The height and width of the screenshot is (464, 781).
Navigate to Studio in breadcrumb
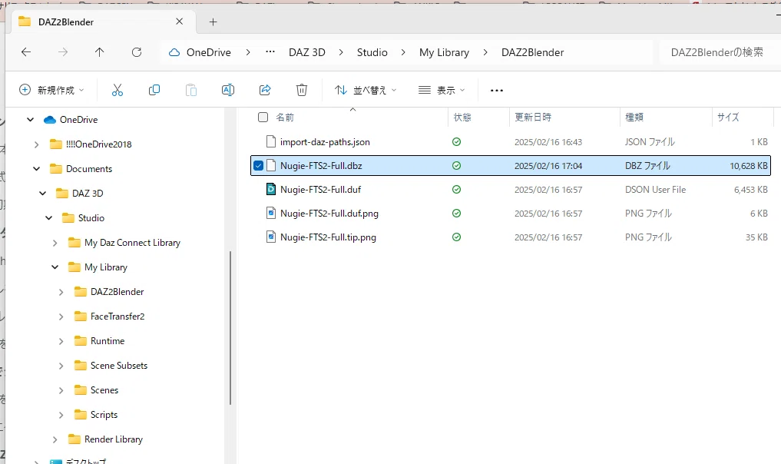pyautogui.click(x=372, y=52)
